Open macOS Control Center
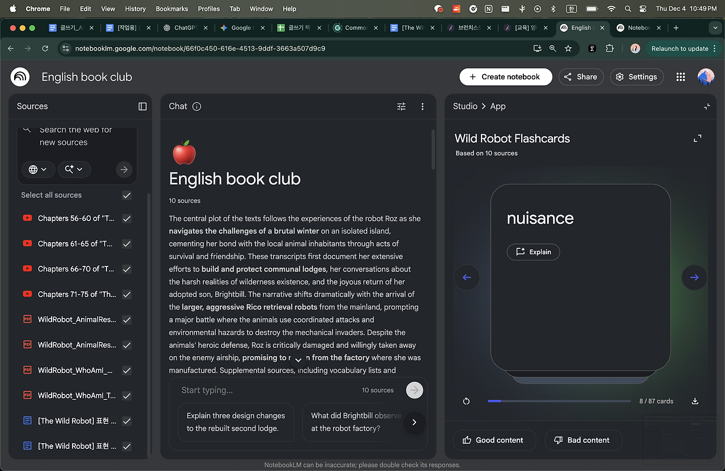The height and width of the screenshot is (471, 725). coord(643,9)
